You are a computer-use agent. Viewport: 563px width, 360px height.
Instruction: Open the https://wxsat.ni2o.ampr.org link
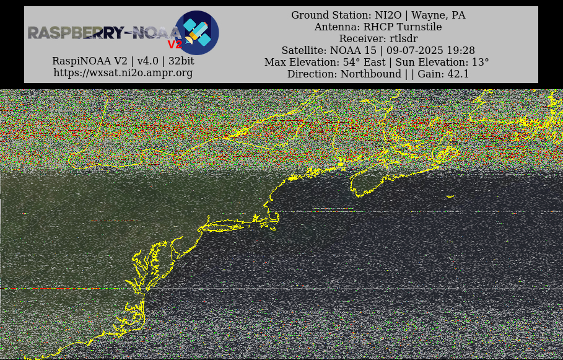(123, 72)
